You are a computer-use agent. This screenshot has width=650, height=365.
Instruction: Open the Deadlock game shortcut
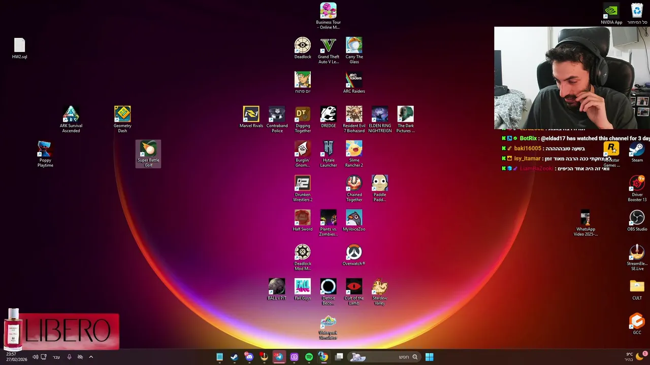303,48
